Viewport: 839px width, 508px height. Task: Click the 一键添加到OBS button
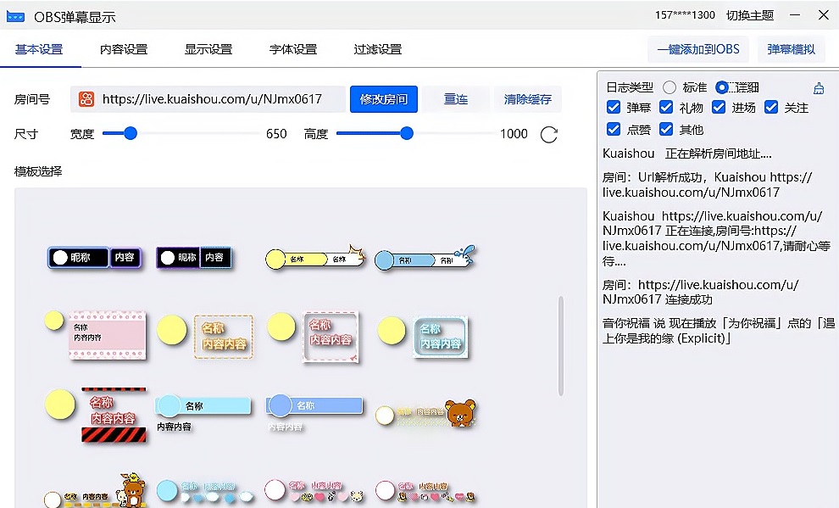[x=697, y=48]
